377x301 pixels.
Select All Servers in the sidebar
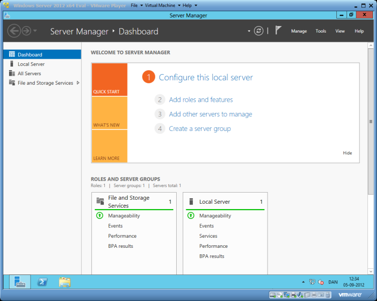[29, 74]
